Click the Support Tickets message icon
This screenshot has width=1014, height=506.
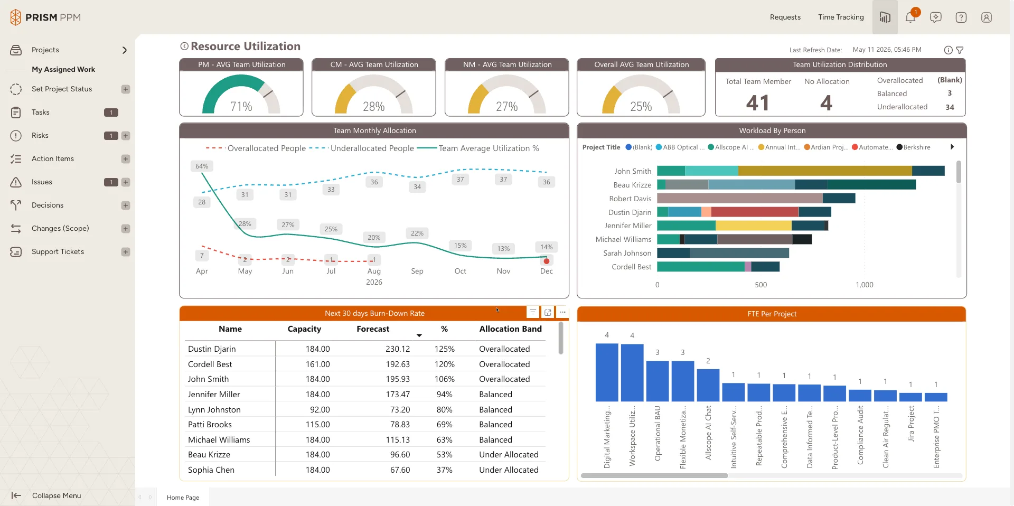tap(16, 252)
